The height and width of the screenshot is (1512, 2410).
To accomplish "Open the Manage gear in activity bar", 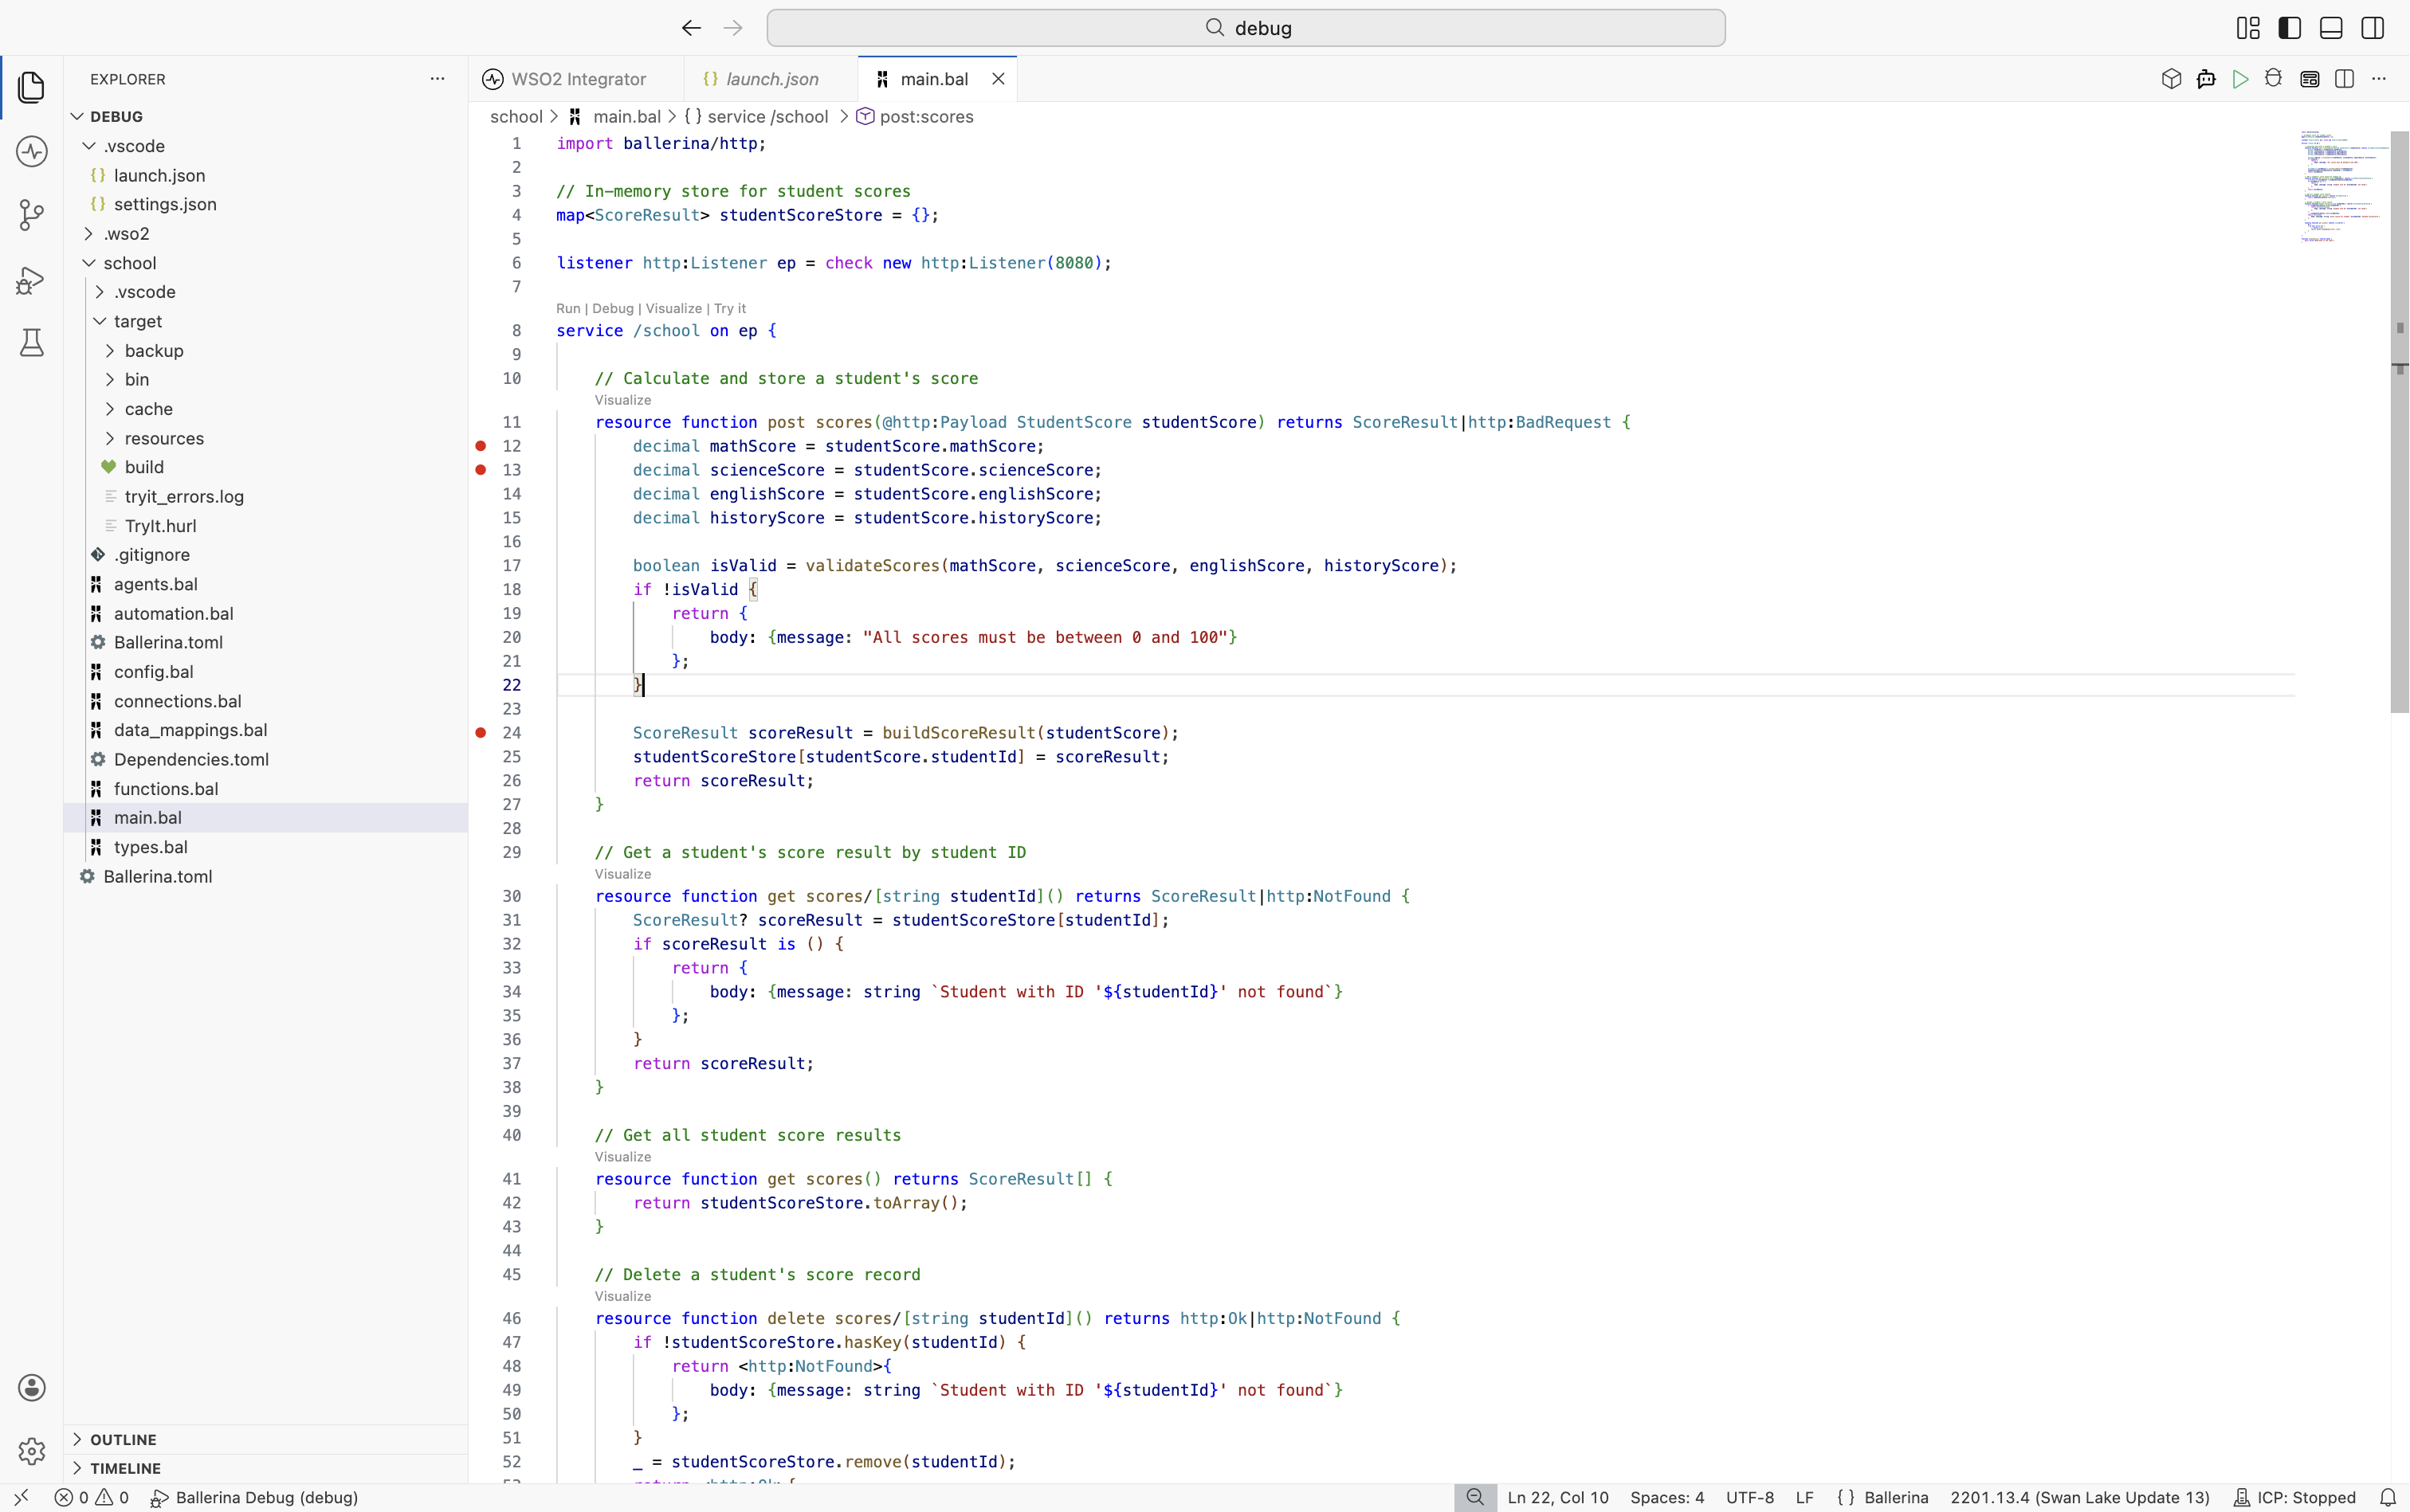I will pyautogui.click(x=31, y=1450).
